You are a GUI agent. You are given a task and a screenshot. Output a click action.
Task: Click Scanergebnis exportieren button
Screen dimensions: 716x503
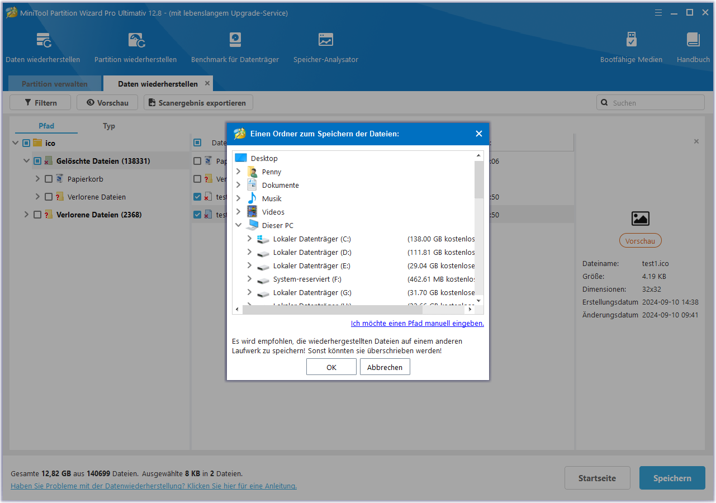[x=198, y=103]
